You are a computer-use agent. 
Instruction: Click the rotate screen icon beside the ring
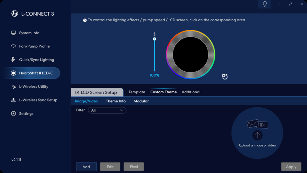click(x=225, y=77)
